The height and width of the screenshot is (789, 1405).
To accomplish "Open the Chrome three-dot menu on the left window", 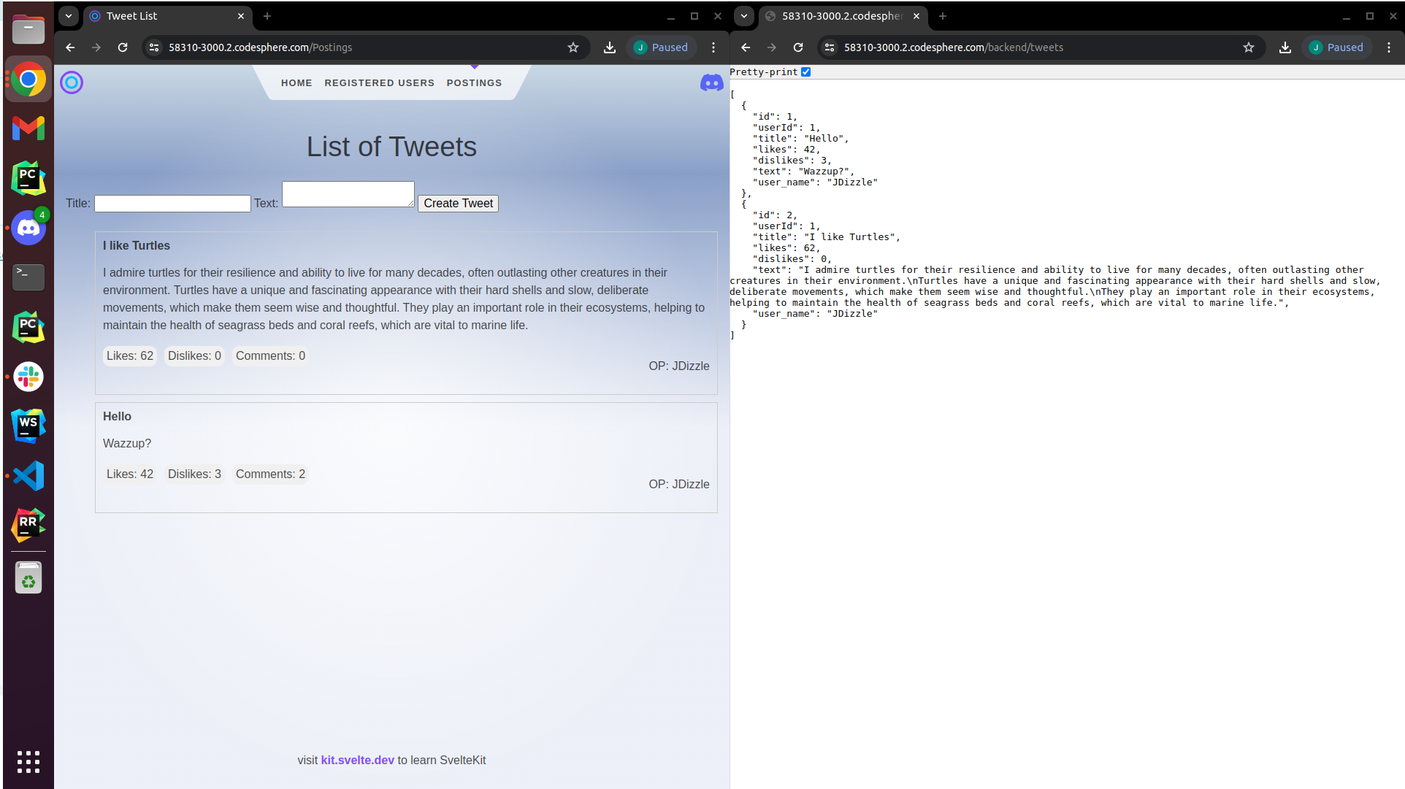I will click(713, 47).
